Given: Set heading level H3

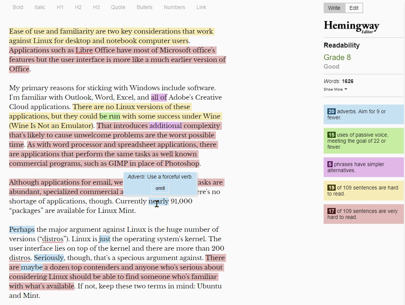Looking at the screenshot, I should [x=96, y=7].
